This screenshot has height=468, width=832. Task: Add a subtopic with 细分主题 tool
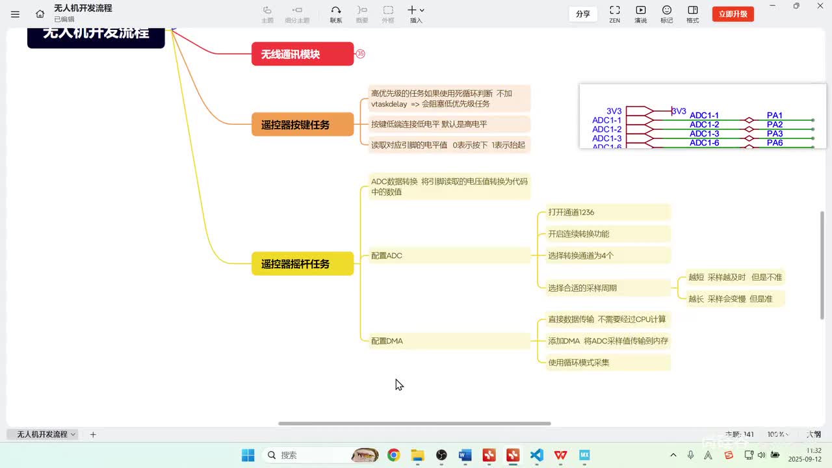click(x=297, y=14)
